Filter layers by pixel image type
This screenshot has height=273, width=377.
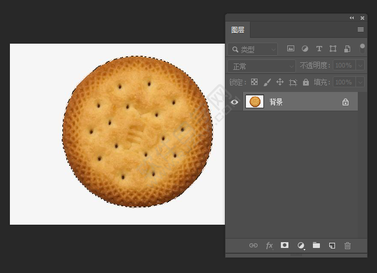click(x=290, y=49)
